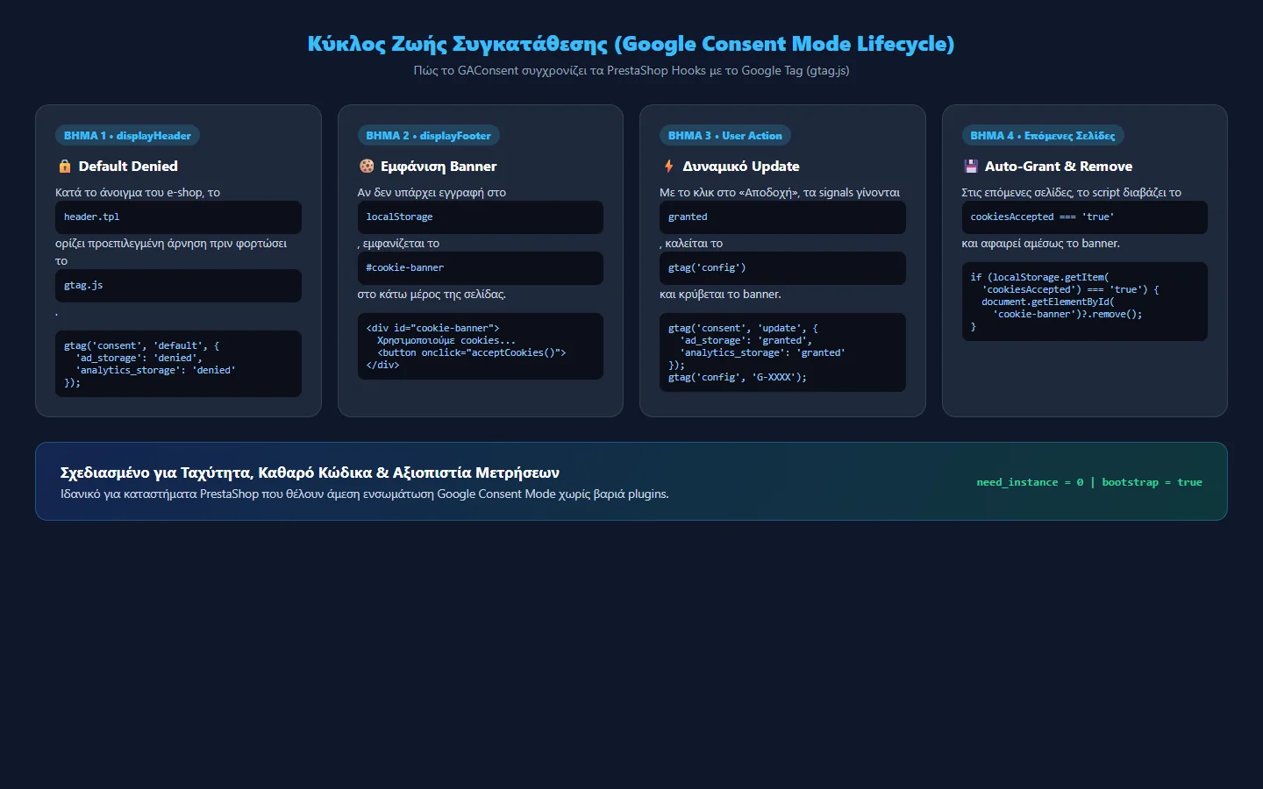Click the footer sentence starting with Ιδανικό για καταστήματα

click(x=365, y=494)
